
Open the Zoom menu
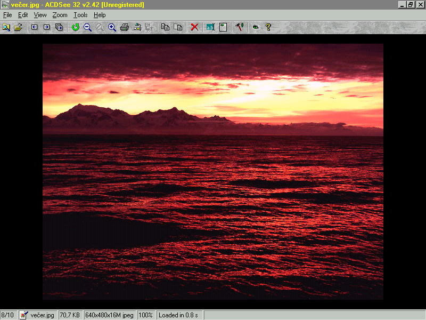point(60,15)
